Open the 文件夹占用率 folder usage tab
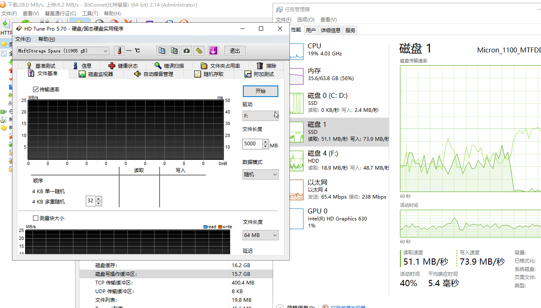Screen dimensions: 541x308 click(221, 66)
